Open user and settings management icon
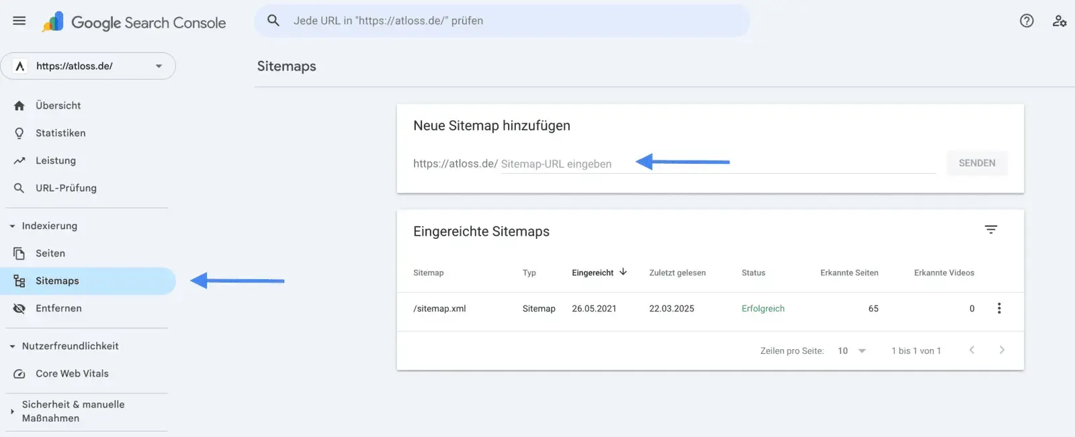The height and width of the screenshot is (437, 1075). coord(1060,21)
